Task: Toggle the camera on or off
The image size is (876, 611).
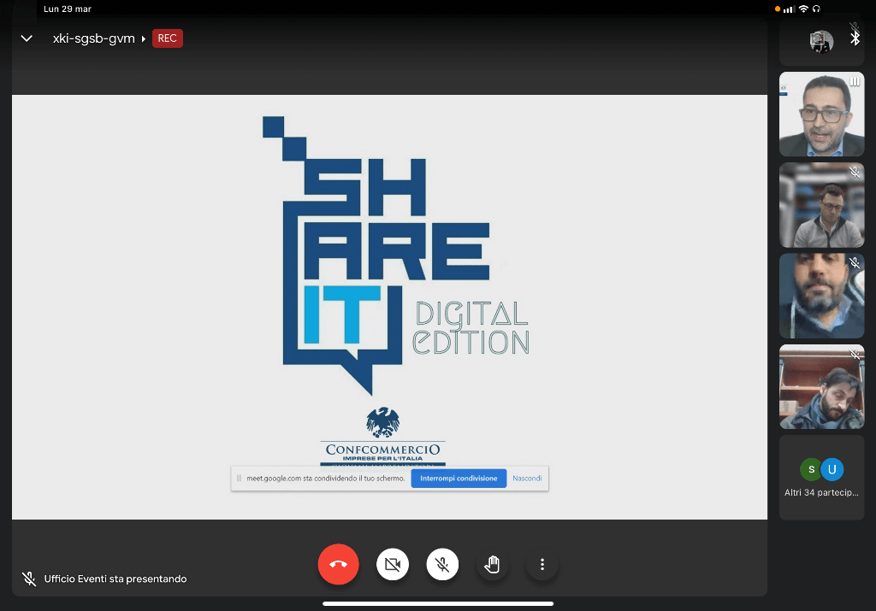Action: (393, 564)
